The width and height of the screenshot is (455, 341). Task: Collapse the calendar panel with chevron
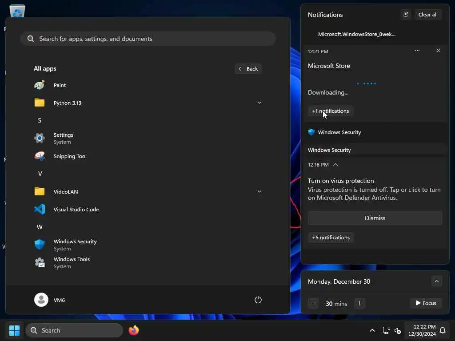[x=436, y=281]
